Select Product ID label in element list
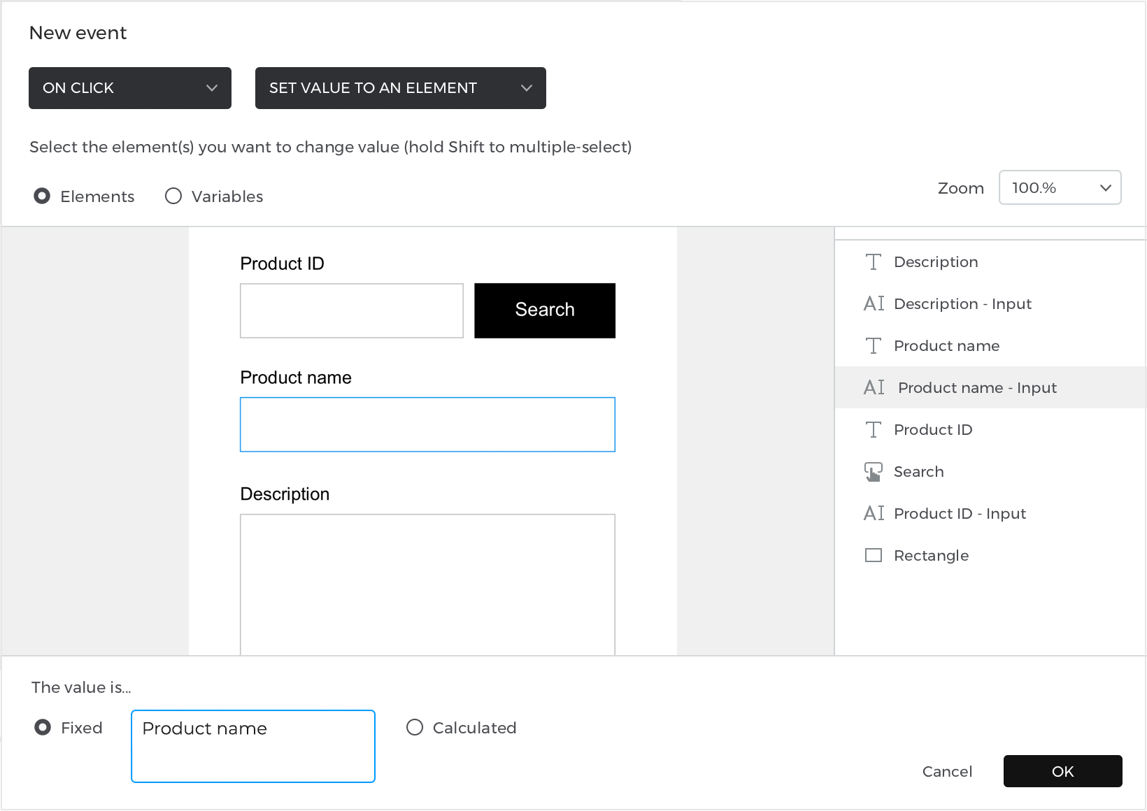This screenshot has width=1147, height=811. 990,429
